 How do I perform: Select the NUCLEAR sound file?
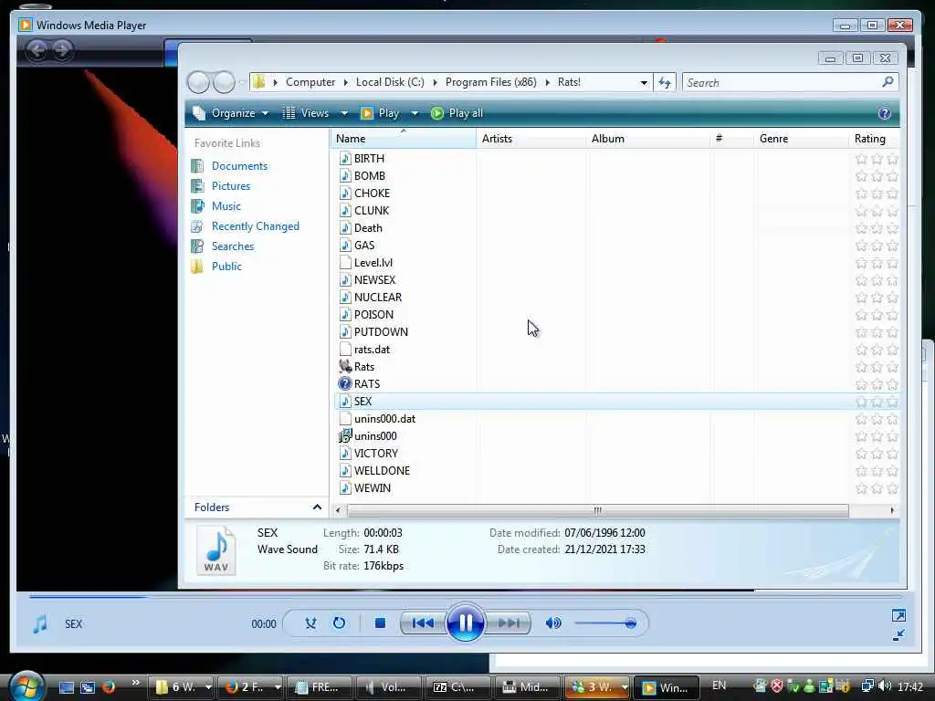click(377, 298)
